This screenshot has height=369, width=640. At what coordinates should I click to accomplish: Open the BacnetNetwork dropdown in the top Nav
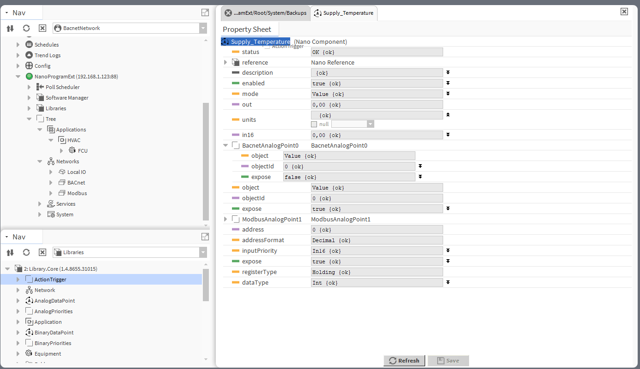(x=203, y=28)
